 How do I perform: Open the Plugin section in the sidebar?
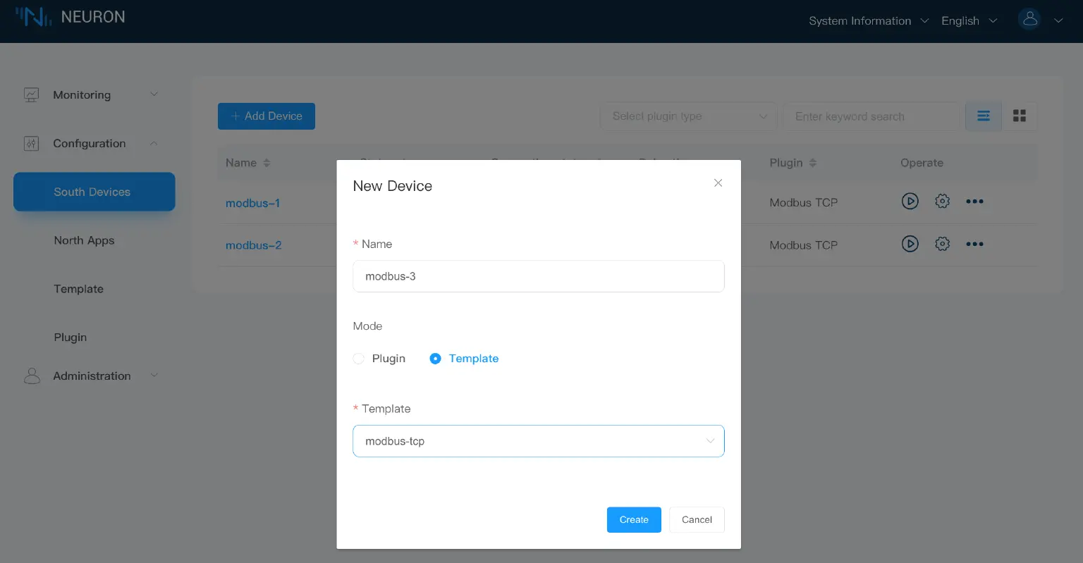pos(70,337)
